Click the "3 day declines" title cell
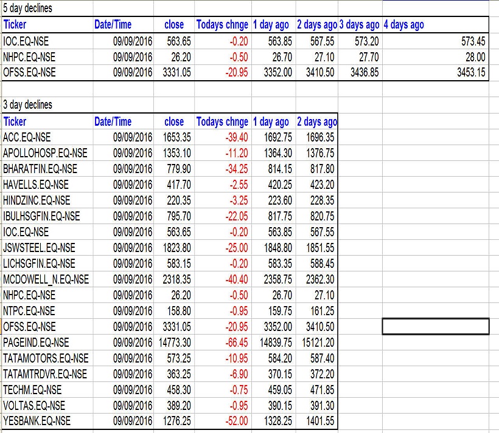Screen dimensions: 499x433 [x=28, y=105]
